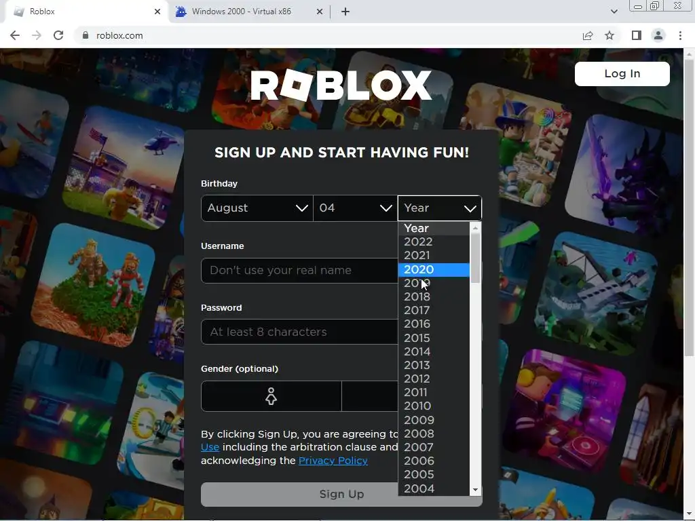The height and width of the screenshot is (521, 695).
Task: Select 2019 from the year list
Action: [434, 283]
